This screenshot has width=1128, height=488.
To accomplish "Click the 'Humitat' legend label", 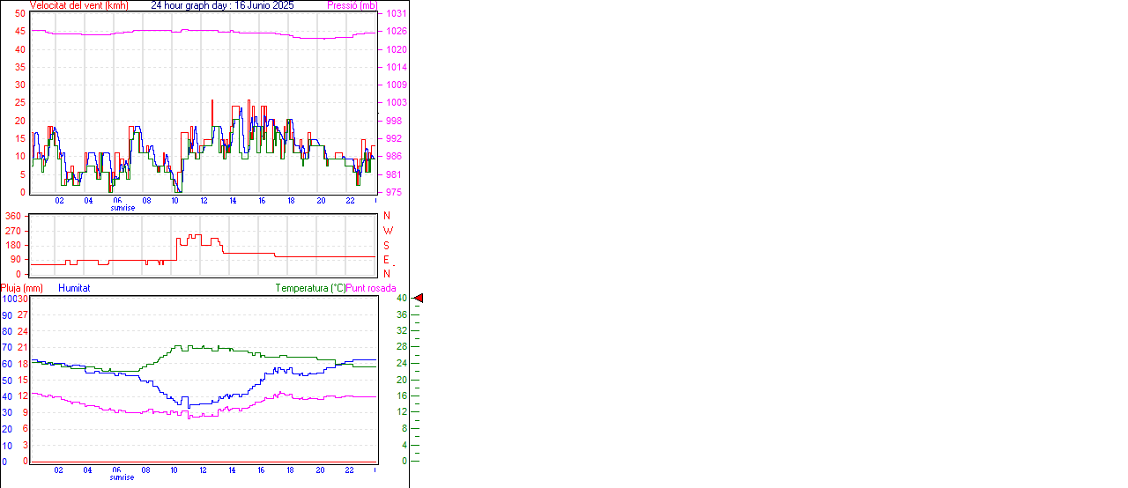I will (x=74, y=288).
